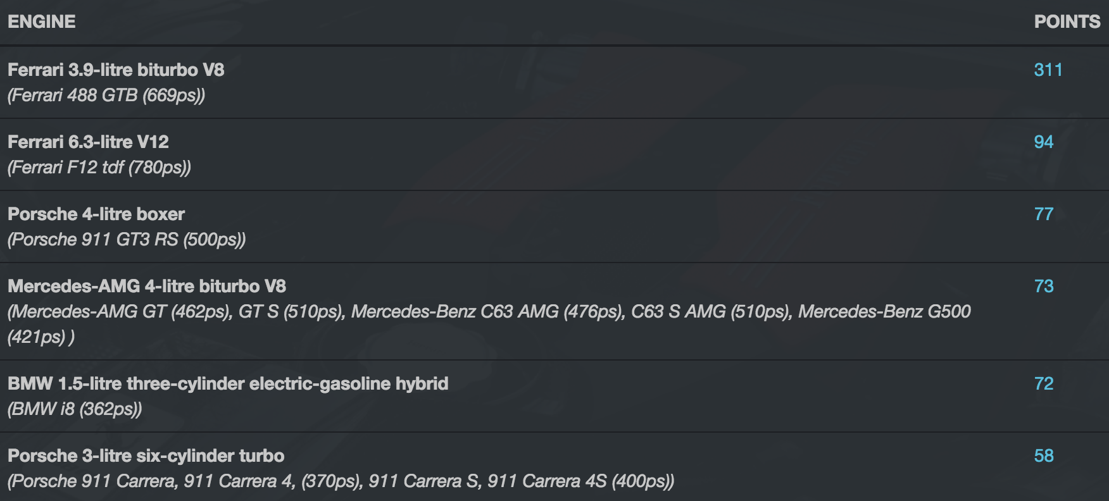The height and width of the screenshot is (501, 1109).
Task: Select the Porsche 4-litre boxer title
Action: (96, 214)
